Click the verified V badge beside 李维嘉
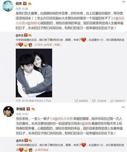The width and height of the screenshot is (127, 152). point(28,109)
